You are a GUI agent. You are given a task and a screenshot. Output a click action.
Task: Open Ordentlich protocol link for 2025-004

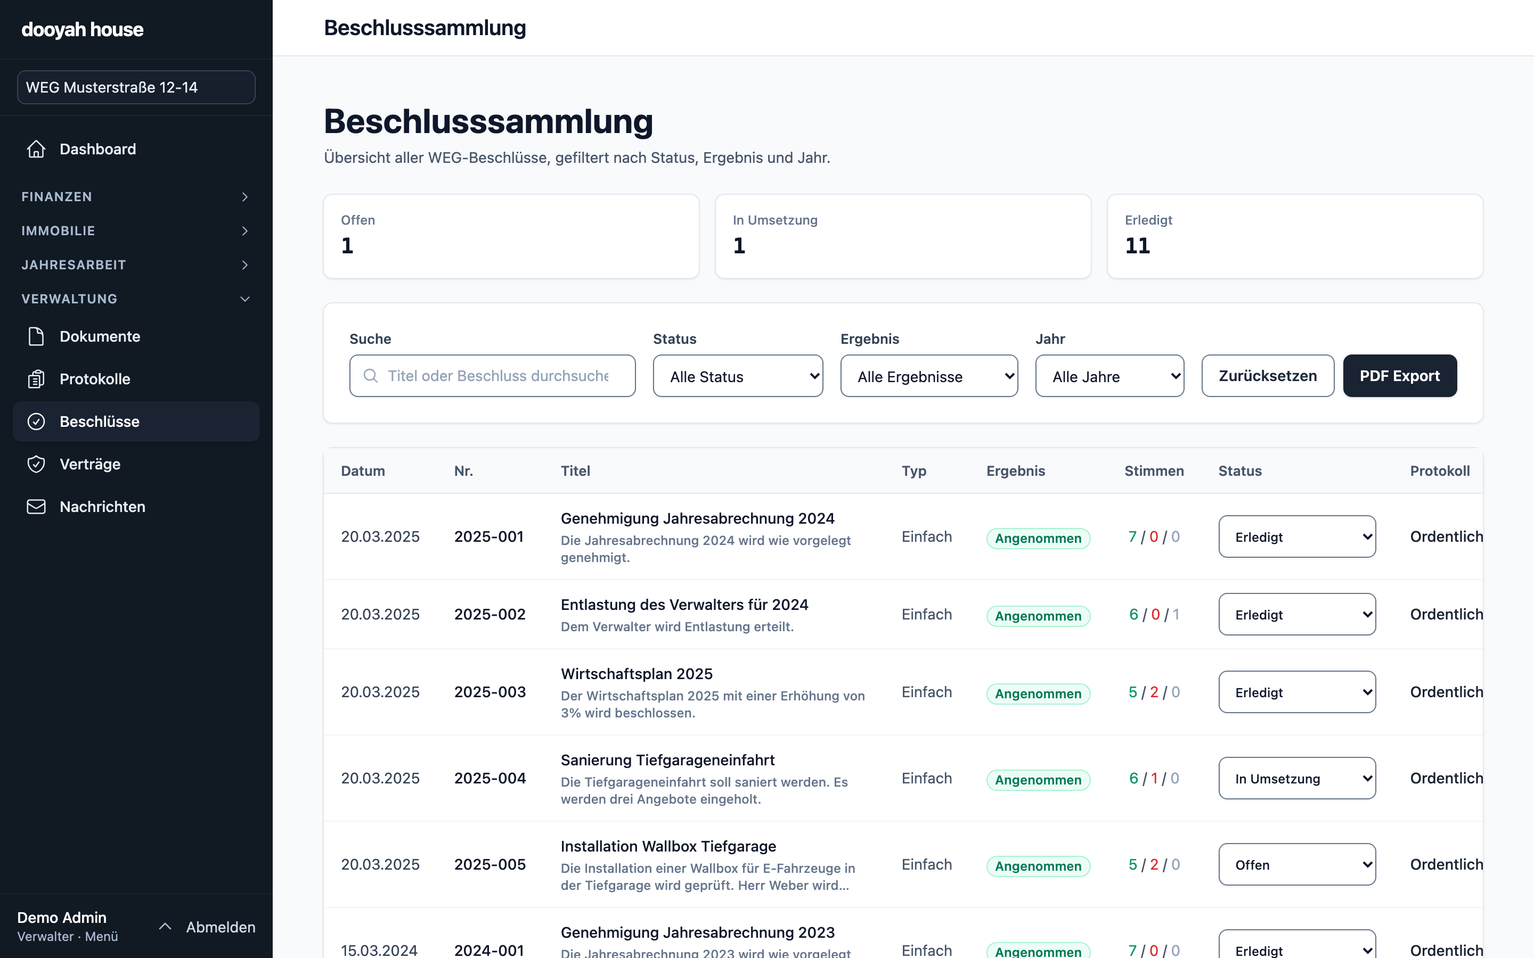(1446, 778)
